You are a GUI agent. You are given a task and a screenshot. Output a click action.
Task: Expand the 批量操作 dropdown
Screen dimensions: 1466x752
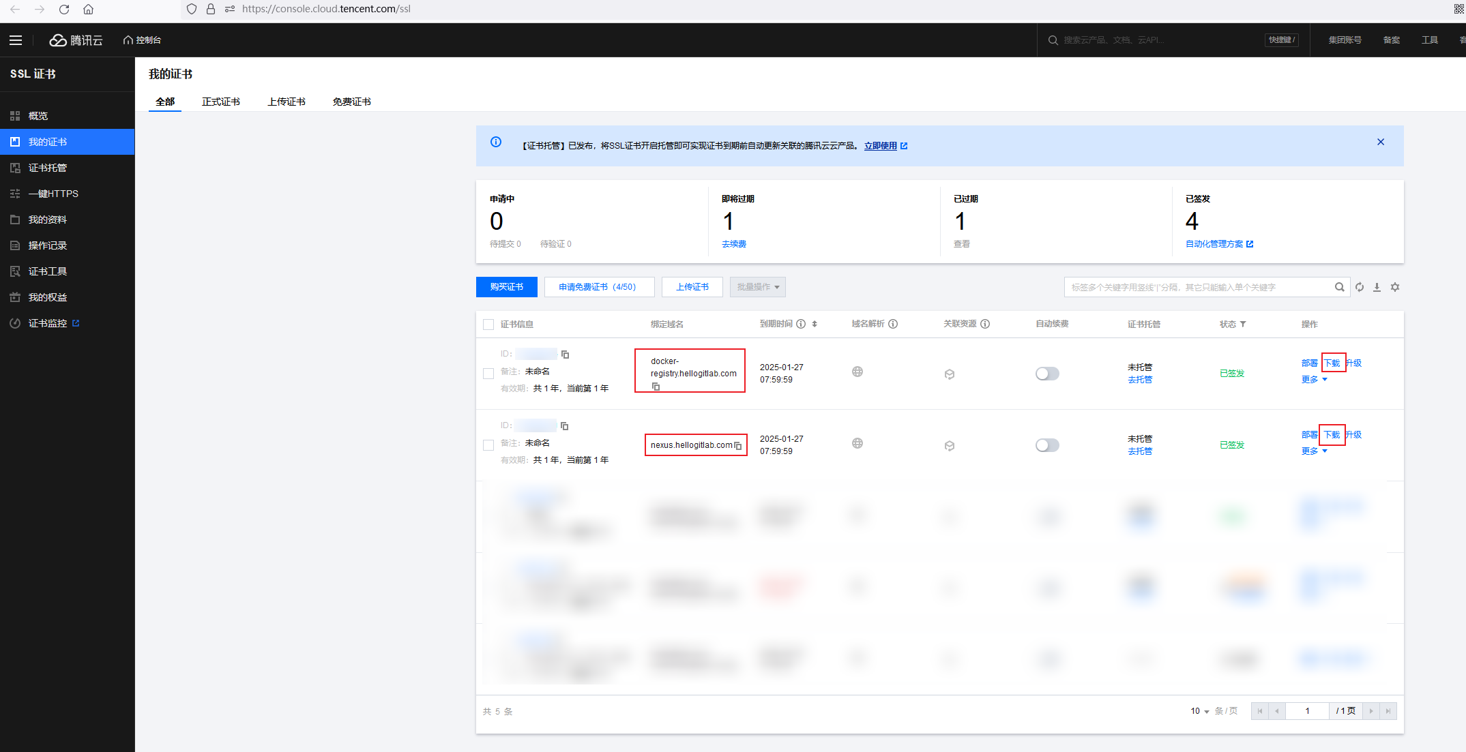coord(758,287)
